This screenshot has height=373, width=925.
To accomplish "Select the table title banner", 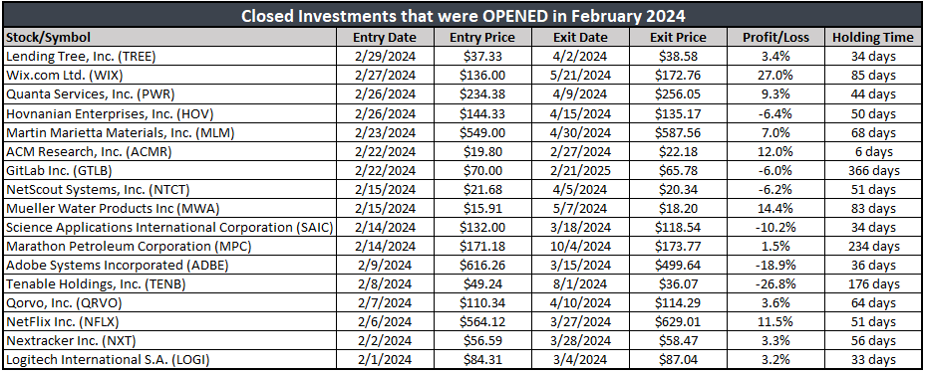I will tap(462, 15).
